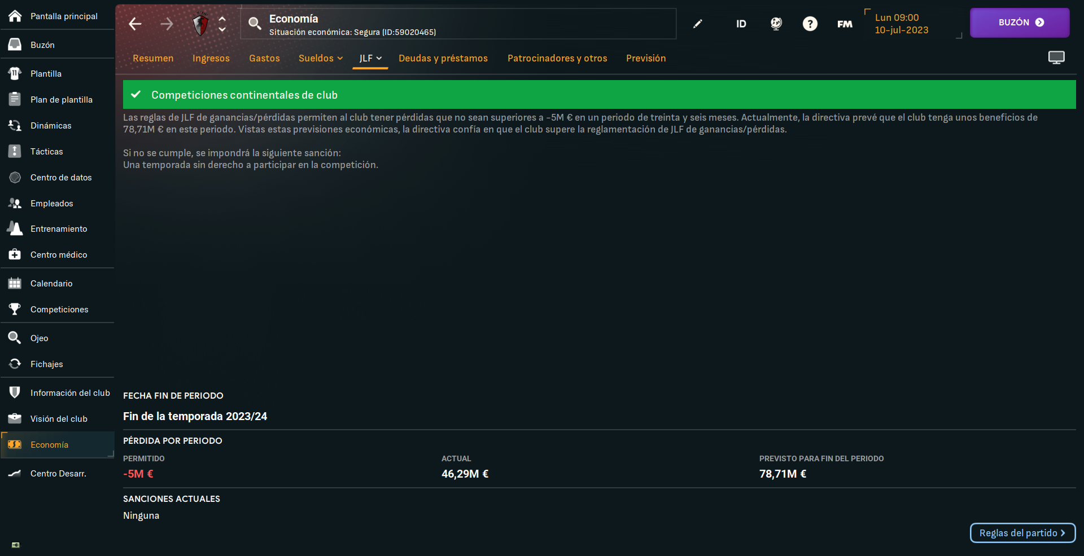Viewport: 1084px width, 556px height.
Task: Open the help question mark icon
Action: (x=810, y=24)
